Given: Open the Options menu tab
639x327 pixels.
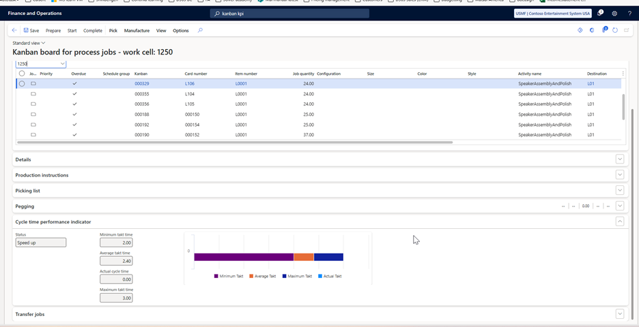Looking at the screenshot, I should [181, 31].
